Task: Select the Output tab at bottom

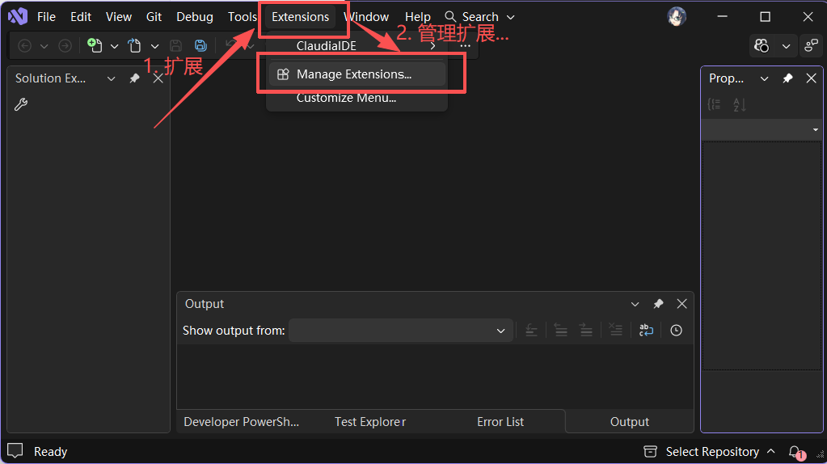Action: 629,422
